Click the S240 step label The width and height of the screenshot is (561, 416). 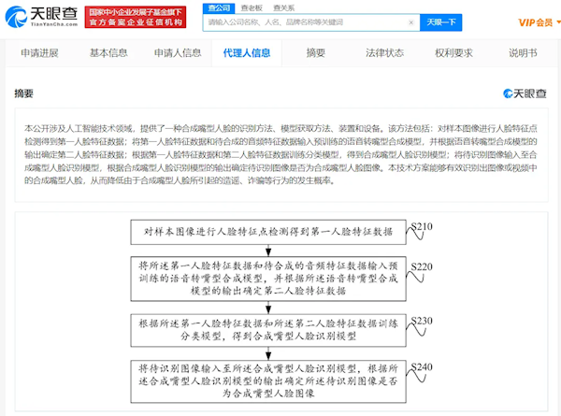click(x=422, y=367)
